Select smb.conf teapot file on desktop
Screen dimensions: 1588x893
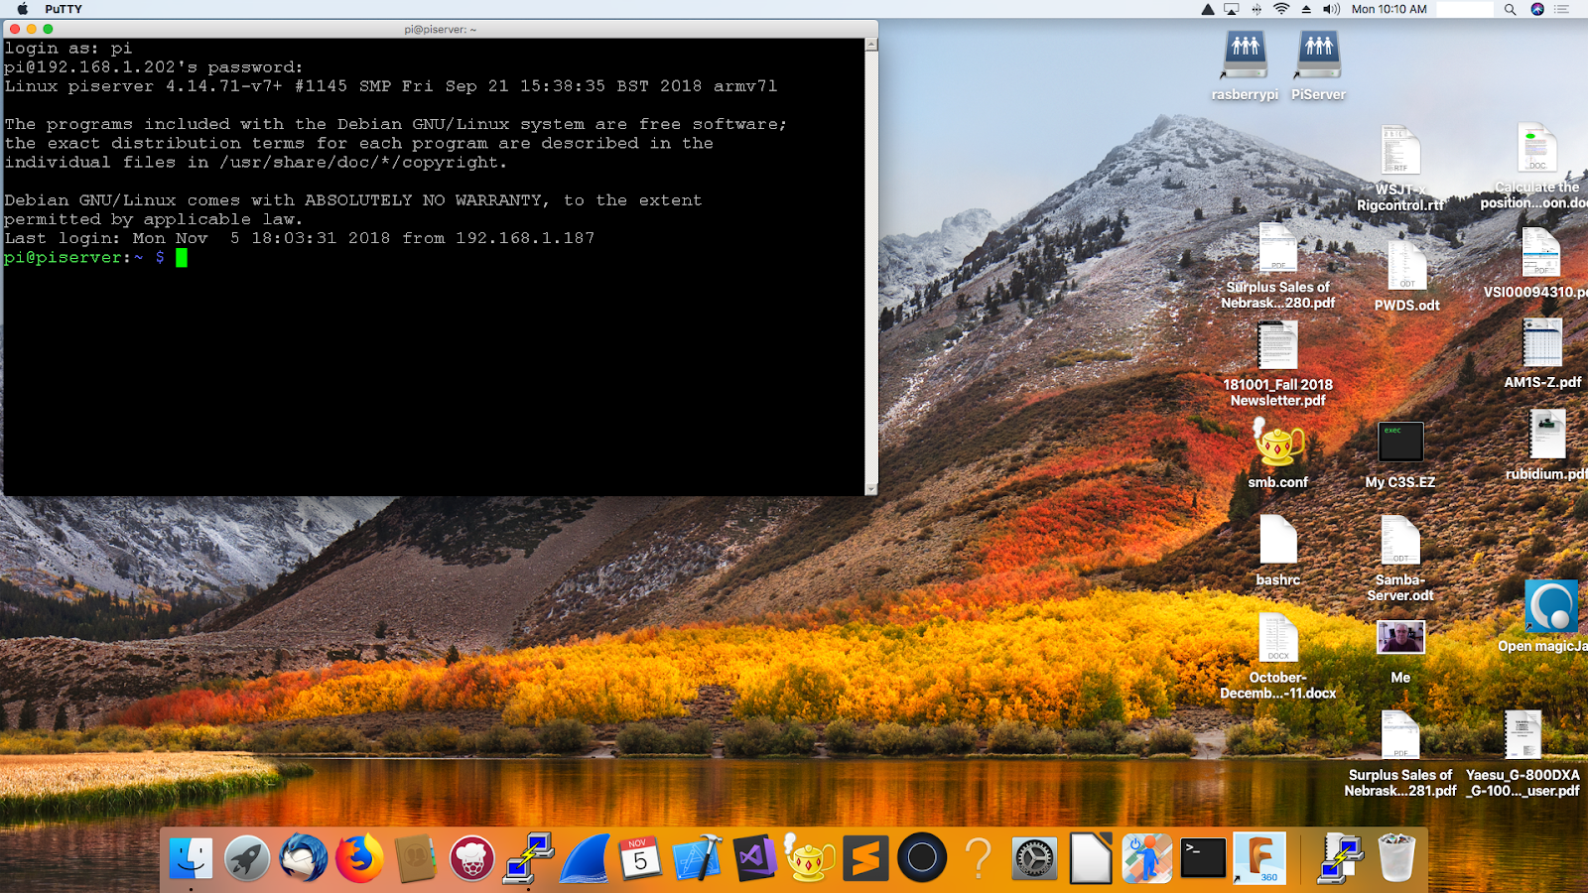pyautogui.click(x=1278, y=453)
